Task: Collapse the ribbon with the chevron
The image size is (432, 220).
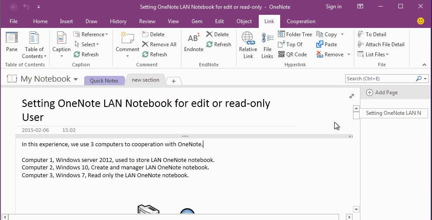Action: (x=424, y=65)
